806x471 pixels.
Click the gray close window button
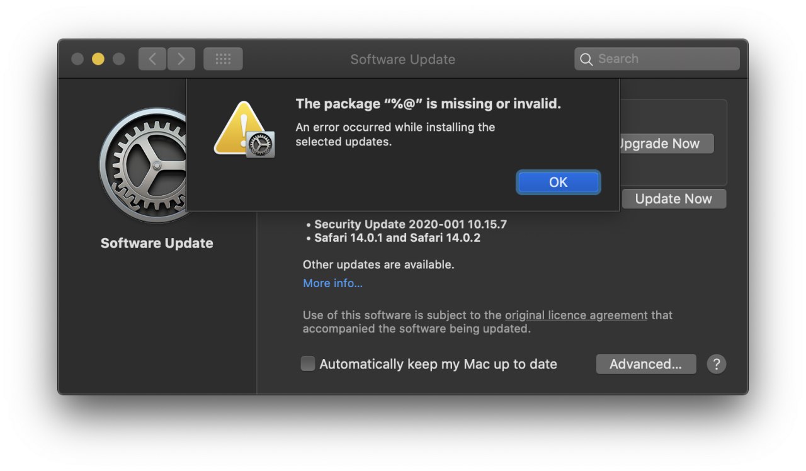point(77,59)
